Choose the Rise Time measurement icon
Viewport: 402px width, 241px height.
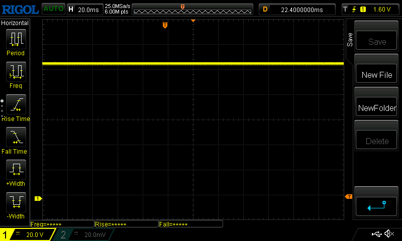click(16, 104)
